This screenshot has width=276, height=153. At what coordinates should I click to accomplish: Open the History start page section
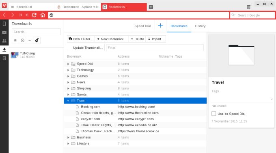pyautogui.click(x=200, y=26)
